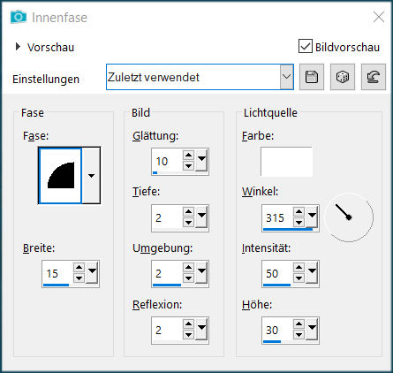The height and width of the screenshot is (373, 393).
Task: Increase Glättung value with up arrow
Action: coord(188,155)
